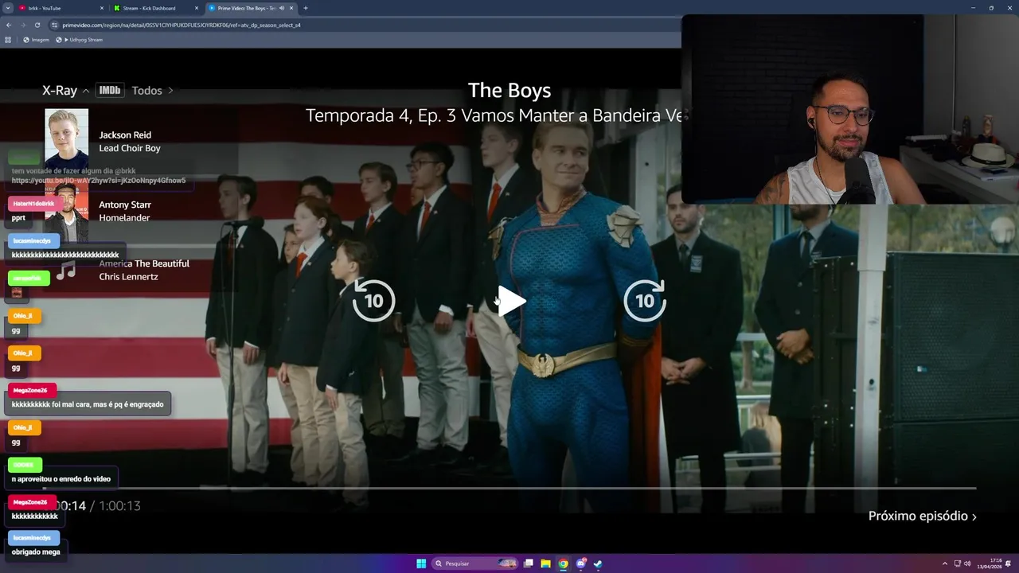The image size is (1019, 573).
Task: Click the HaterN1doBrkk username badge
Action: 34,204
